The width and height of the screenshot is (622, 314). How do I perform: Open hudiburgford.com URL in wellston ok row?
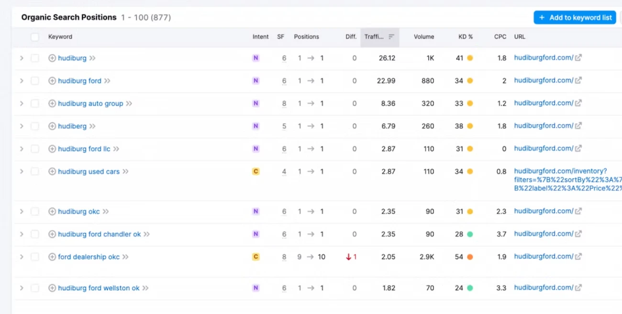[544, 288]
